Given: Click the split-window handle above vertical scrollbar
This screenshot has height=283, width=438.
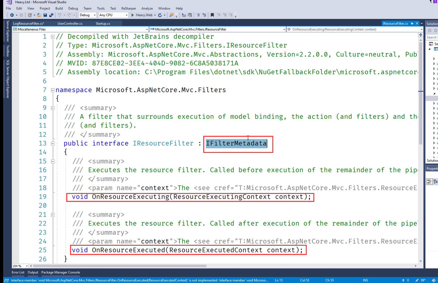Looking at the screenshot, I should (421, 34).
